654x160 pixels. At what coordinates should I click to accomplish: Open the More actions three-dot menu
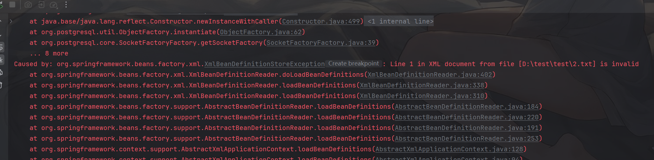click(66, 5)
